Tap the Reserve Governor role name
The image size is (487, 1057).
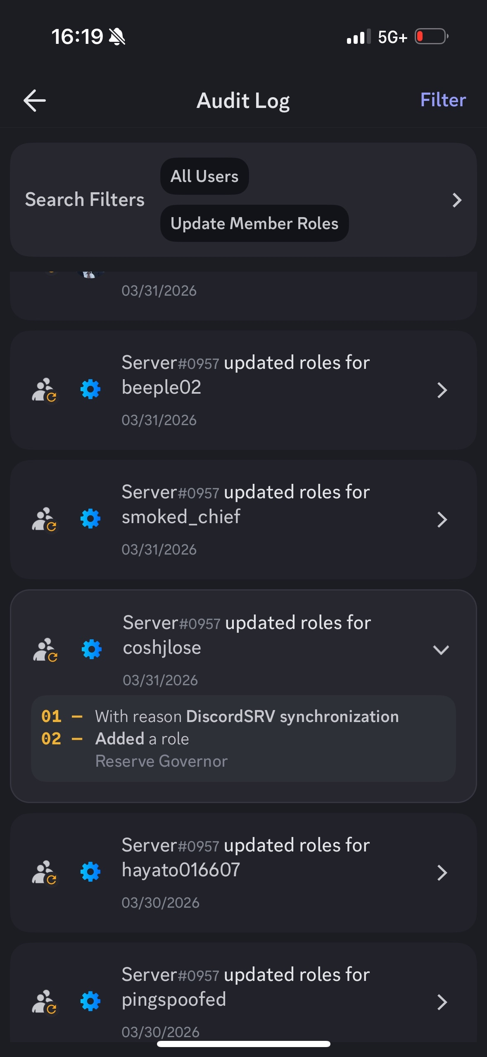click(162, 761)
